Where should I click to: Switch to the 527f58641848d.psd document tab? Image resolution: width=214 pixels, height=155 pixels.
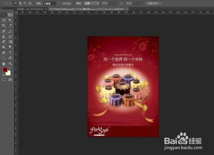click(87, 9)
